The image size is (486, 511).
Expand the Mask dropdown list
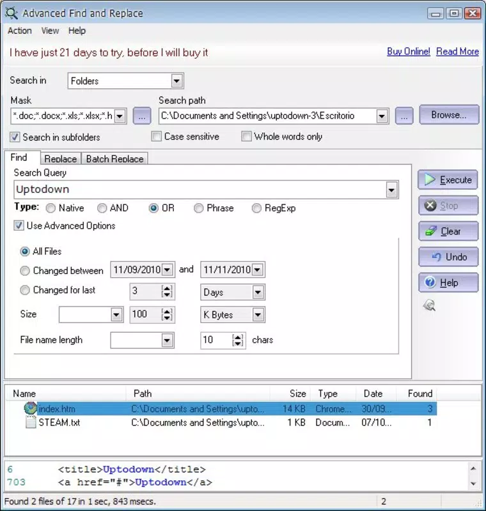(x=120, y=116)
